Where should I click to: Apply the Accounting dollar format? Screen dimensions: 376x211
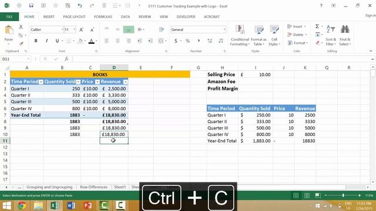(176, 41)
